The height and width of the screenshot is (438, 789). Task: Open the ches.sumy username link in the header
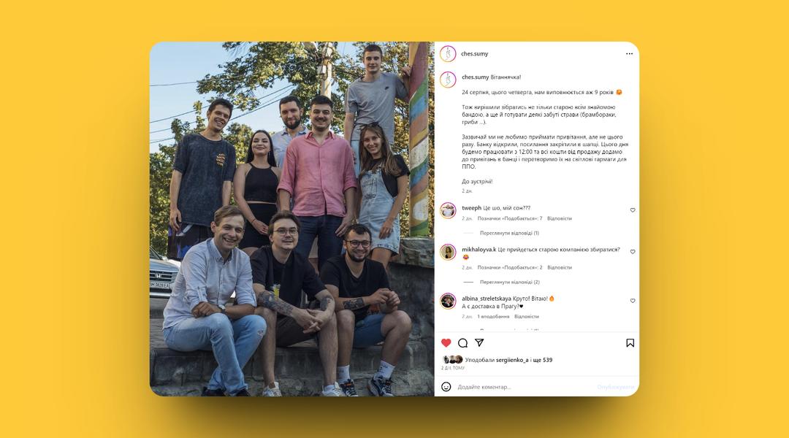pyautogui.click(x=475, y=54)
